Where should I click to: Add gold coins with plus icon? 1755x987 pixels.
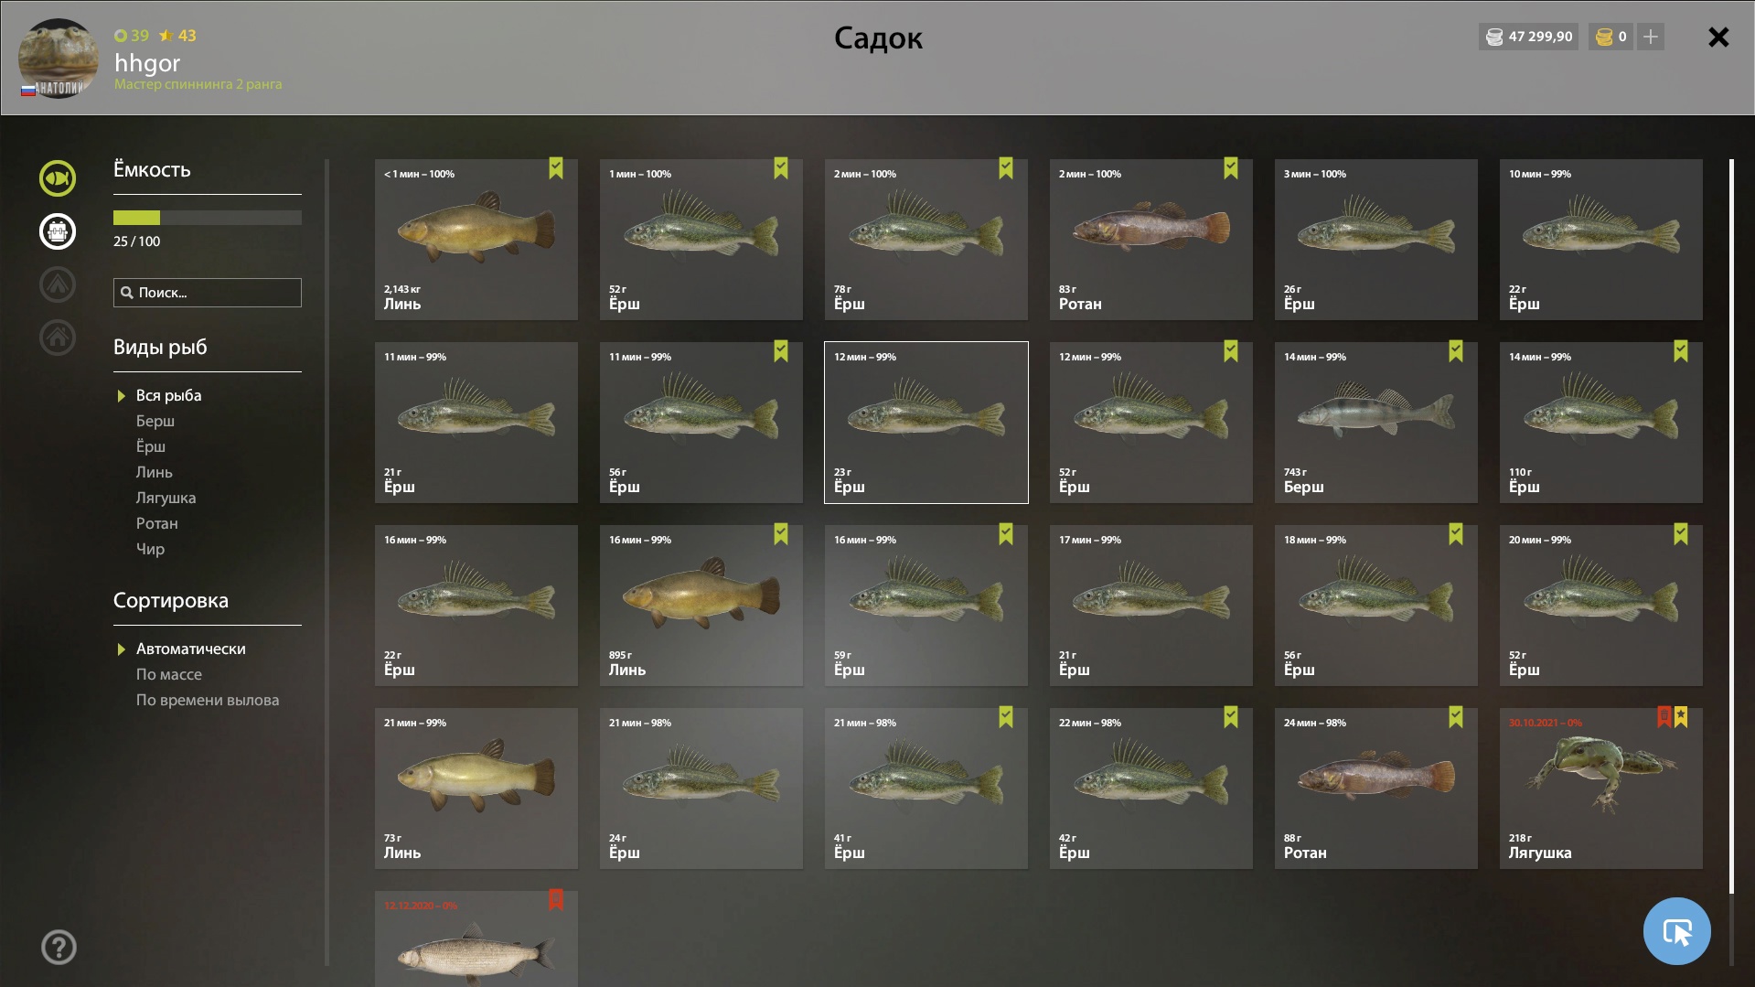click(x=1650, y=37)
